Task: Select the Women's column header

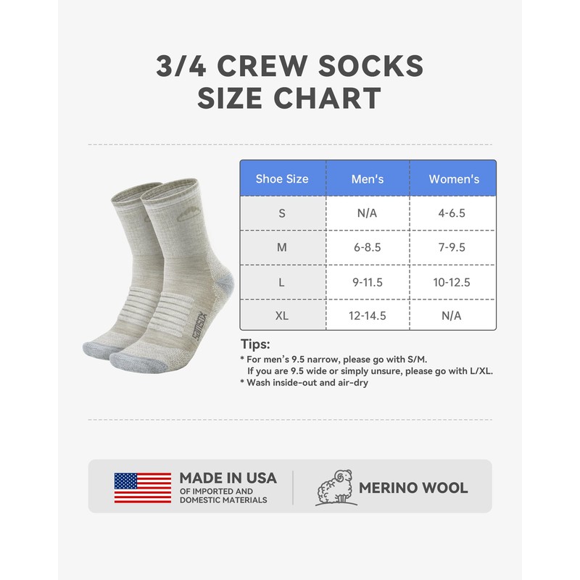Action: pos(454,178)
